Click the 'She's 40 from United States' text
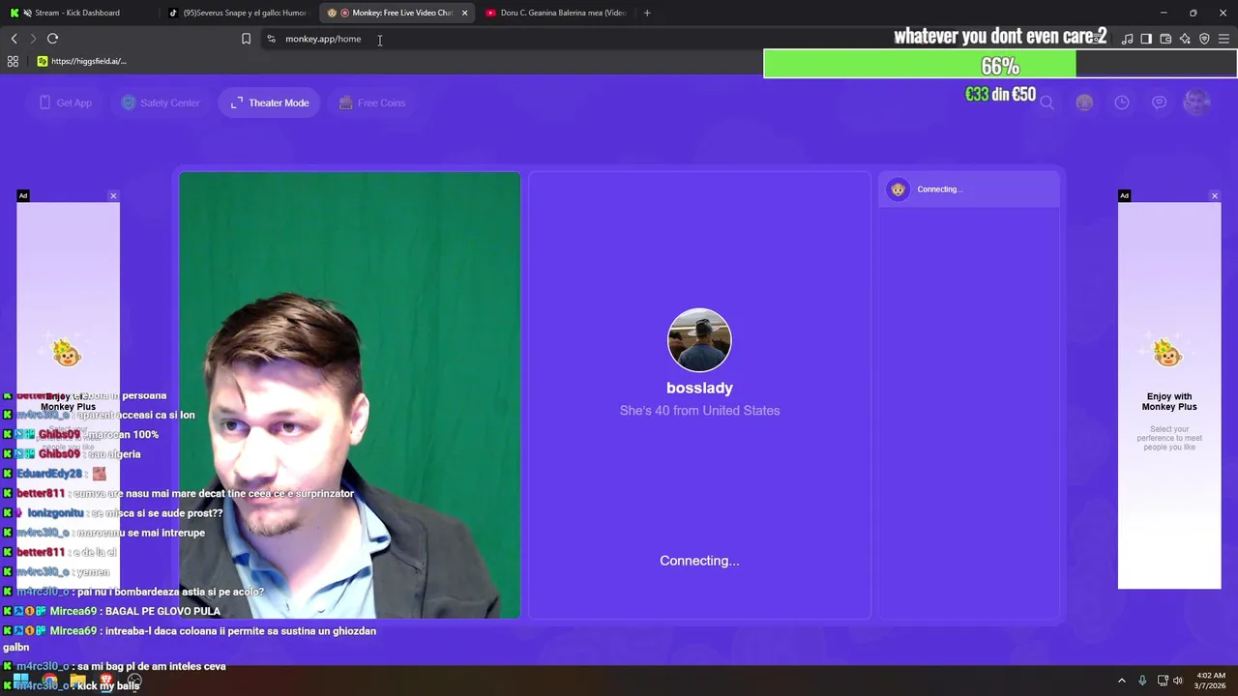1238x696 pixels. tap(699, 411)
